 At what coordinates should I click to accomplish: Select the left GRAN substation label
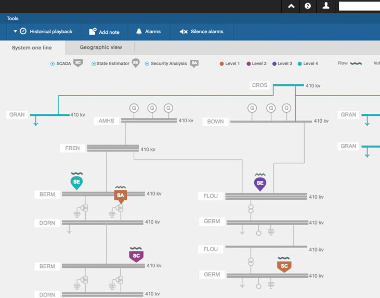17,115
